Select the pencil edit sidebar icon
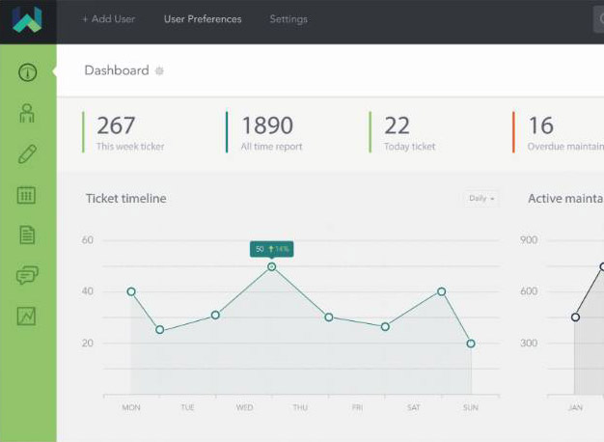The width and height of the screenshot is (604, 442). (27, 154)
